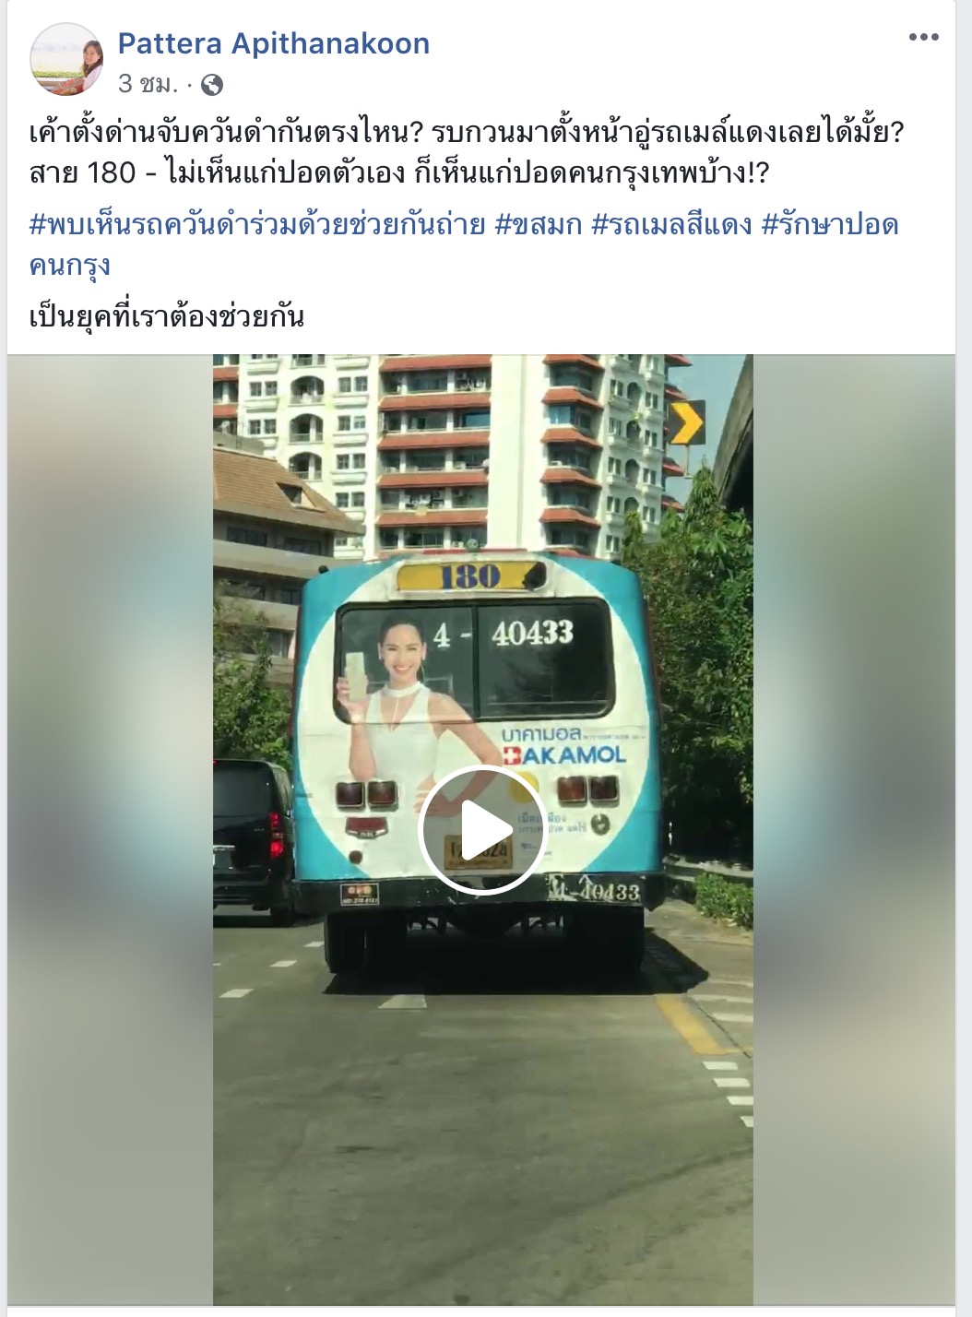Open the "3 ชม." timestamp link
Image resolution: width=972 pixels, height=1317 pixels.
(148, 85)
